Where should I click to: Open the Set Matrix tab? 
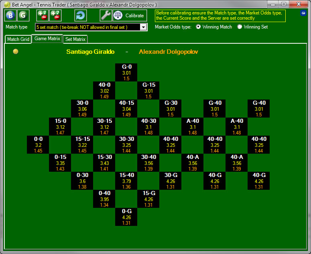click(75, 39)
